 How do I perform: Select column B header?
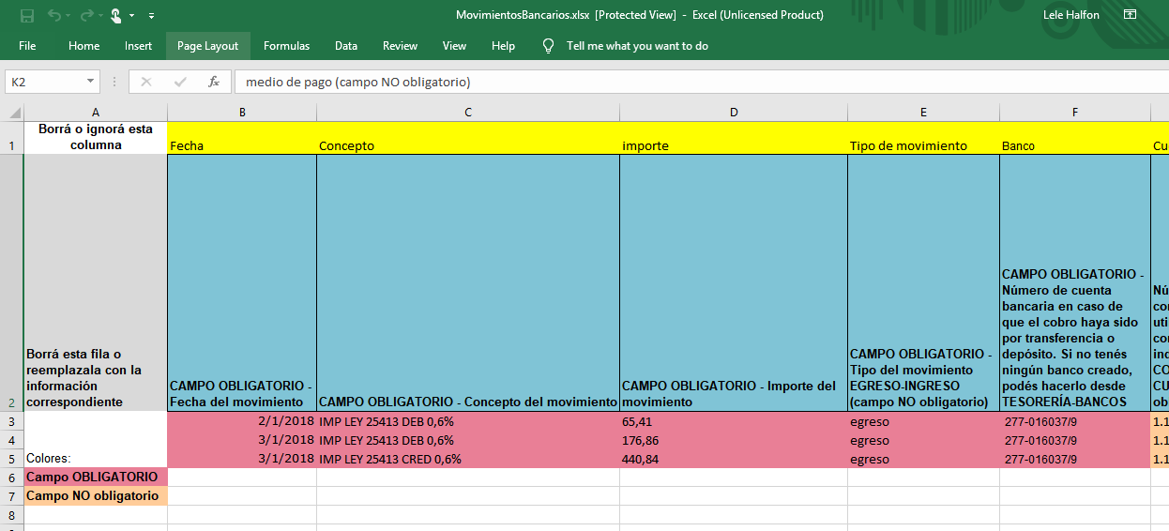pyautogui.click(x=242, y=112)
